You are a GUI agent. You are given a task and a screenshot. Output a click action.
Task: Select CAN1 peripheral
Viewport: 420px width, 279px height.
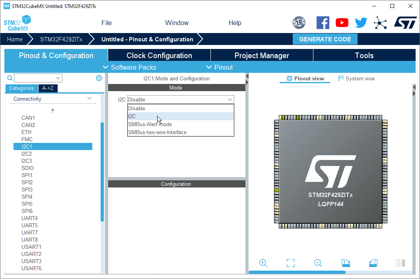[28, 118]
